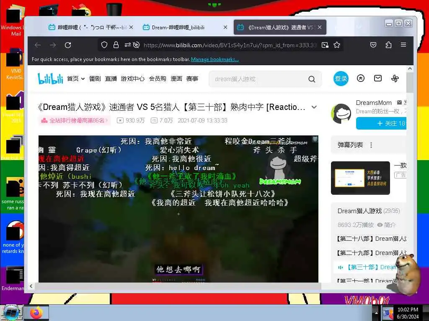Open the permissions icon in address bar
429x321 pixels.
pyautogui.click(x=127, y=45)
